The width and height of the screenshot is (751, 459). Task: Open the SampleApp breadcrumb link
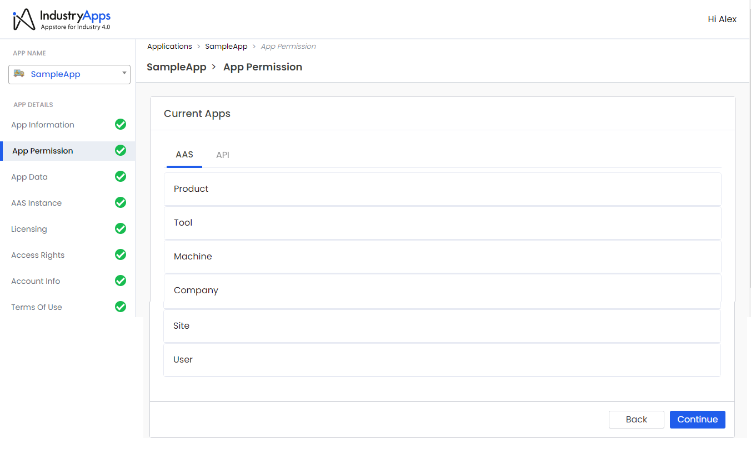click(x=226, y=47)
